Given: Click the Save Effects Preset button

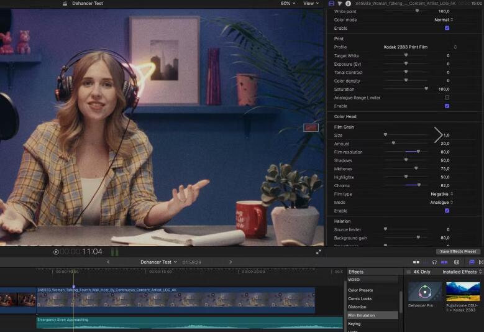Looking at the screenshot, I should pyautogui.click(x=458, y=251).
